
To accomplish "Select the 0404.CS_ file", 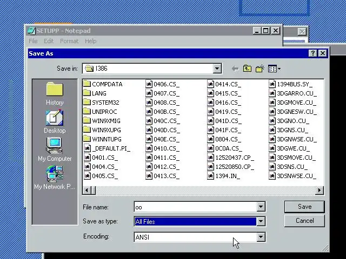I will pos(101,167).
